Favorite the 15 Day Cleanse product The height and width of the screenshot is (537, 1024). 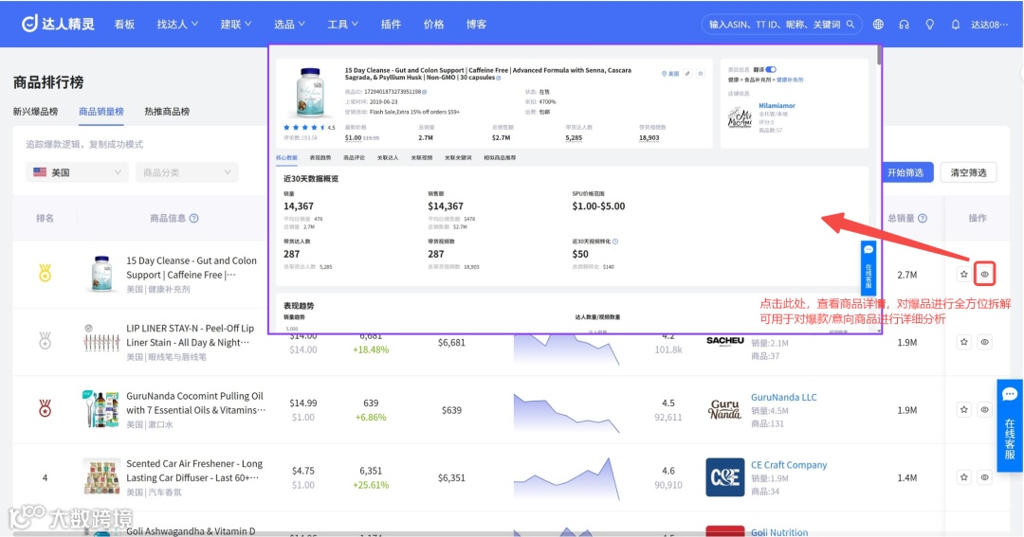pos(964,274)
